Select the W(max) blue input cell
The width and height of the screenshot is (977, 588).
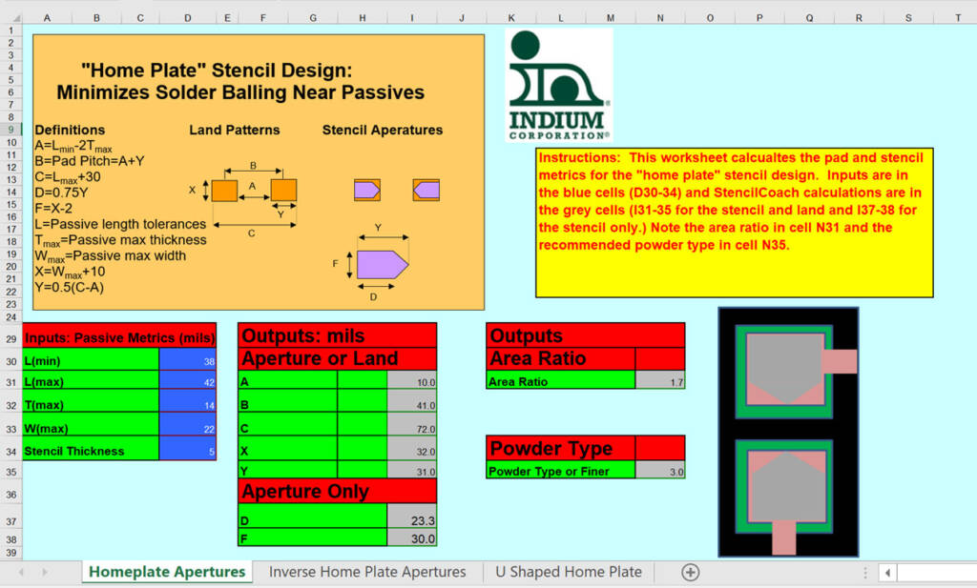(187, 429)
